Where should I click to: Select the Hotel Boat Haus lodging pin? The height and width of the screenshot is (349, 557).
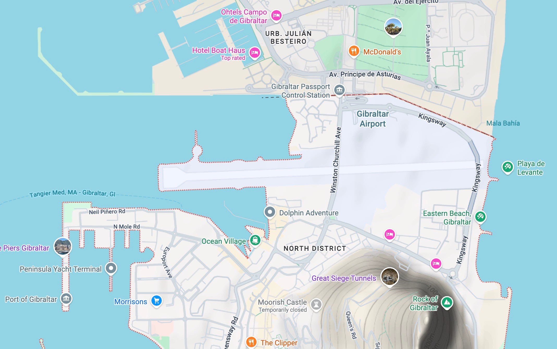click(255, 53)
